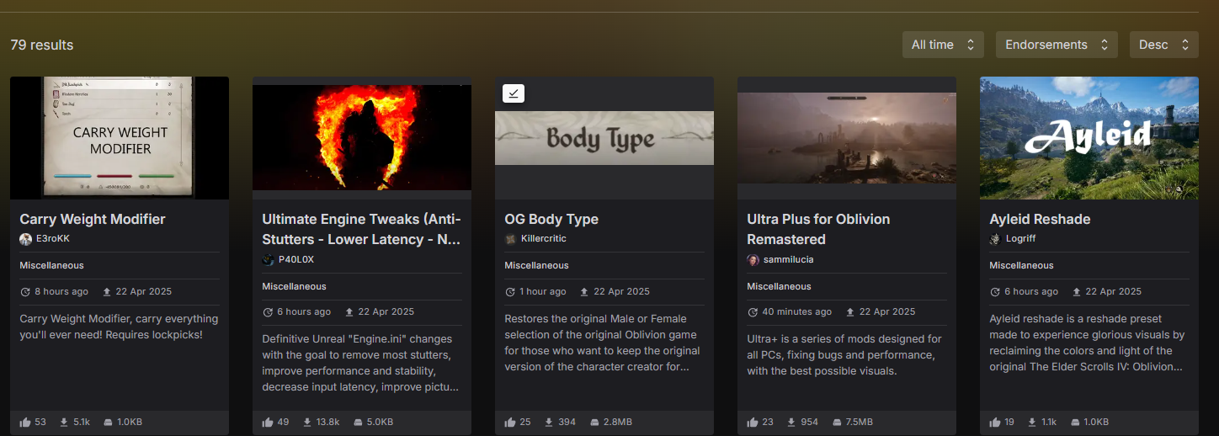The height and width of the screenshot is (436, 1219).
Task: Open the Ayleid Reshade thumbnail
Action: (1089, 138)
